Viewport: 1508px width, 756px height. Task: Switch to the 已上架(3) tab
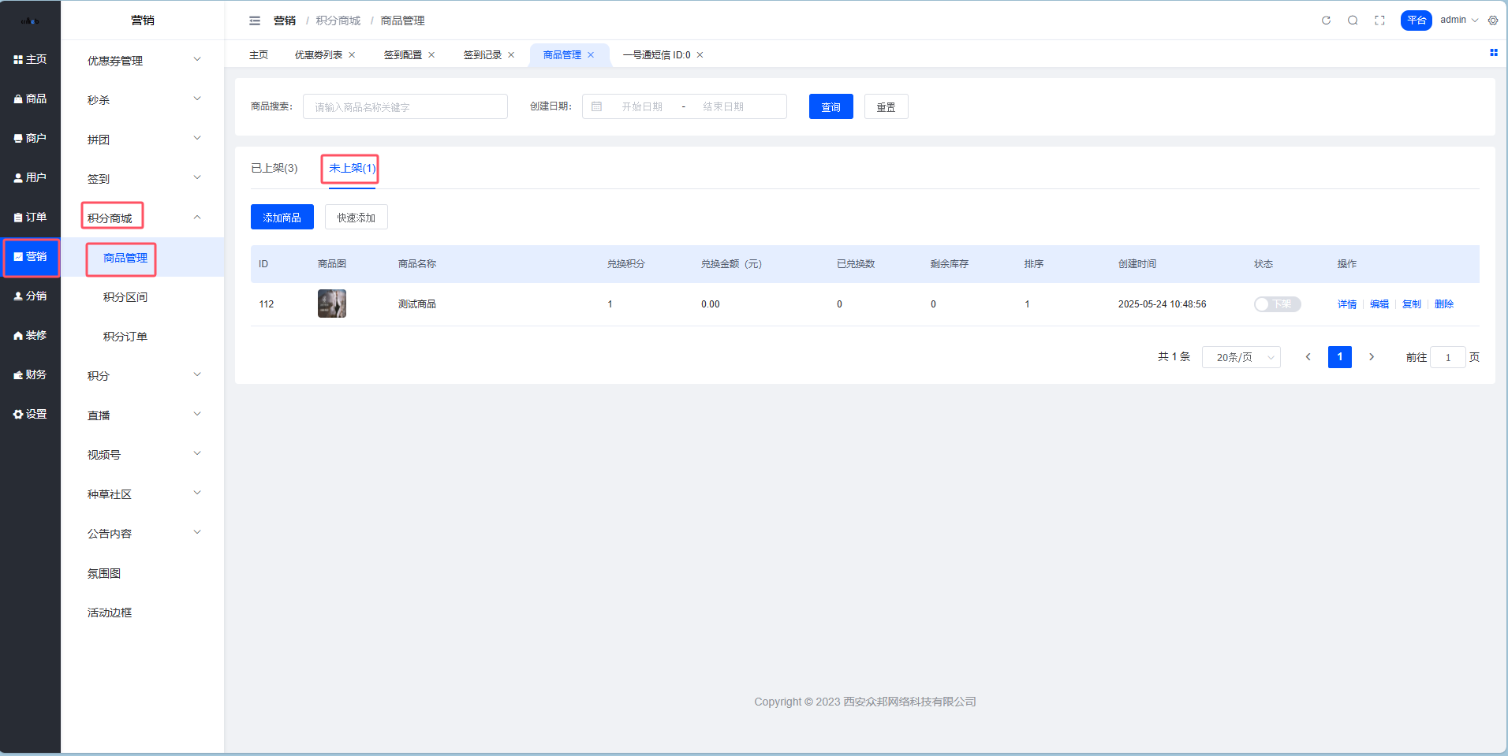point(274,168)
